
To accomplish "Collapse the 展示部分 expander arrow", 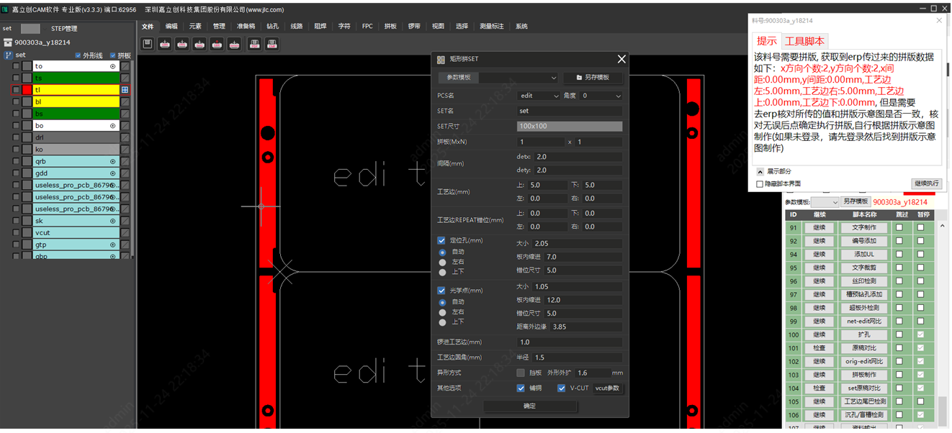I will [760, 172].
